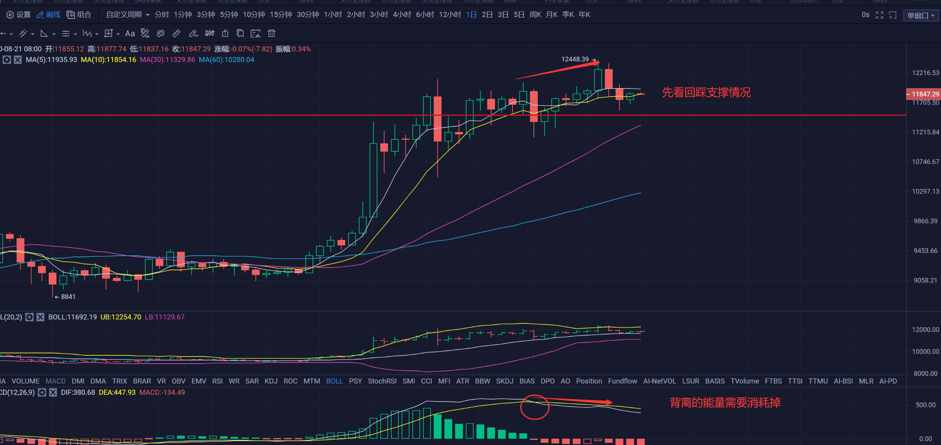
Task: Click the fullscreen expand arrows icon
Action: (880, 15)
